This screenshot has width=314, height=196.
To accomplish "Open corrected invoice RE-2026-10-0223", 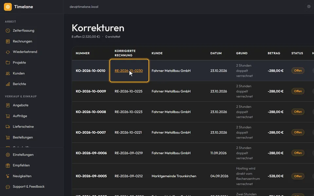I will click(x=128, y=112).
